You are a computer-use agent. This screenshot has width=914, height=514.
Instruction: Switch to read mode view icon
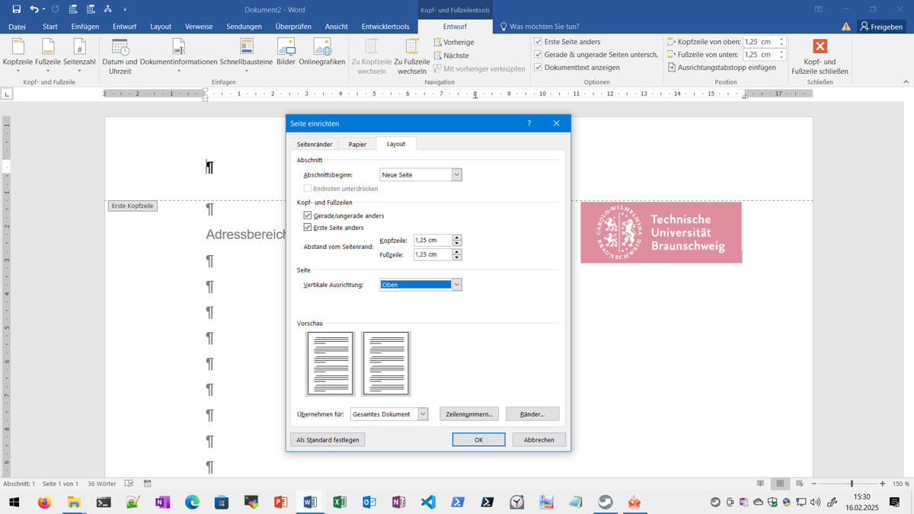pyautogui.click(x=760, y=484)
